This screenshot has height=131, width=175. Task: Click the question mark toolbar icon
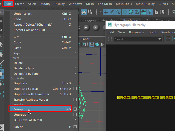pyautogui.click(x=150, y=12)
